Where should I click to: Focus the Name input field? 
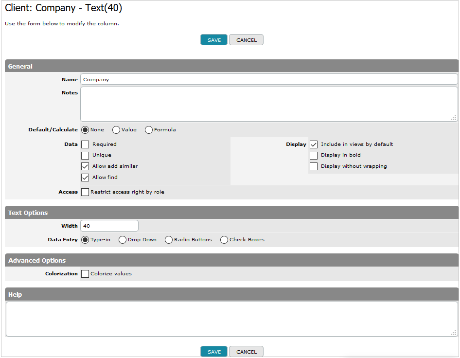[269, 79]
